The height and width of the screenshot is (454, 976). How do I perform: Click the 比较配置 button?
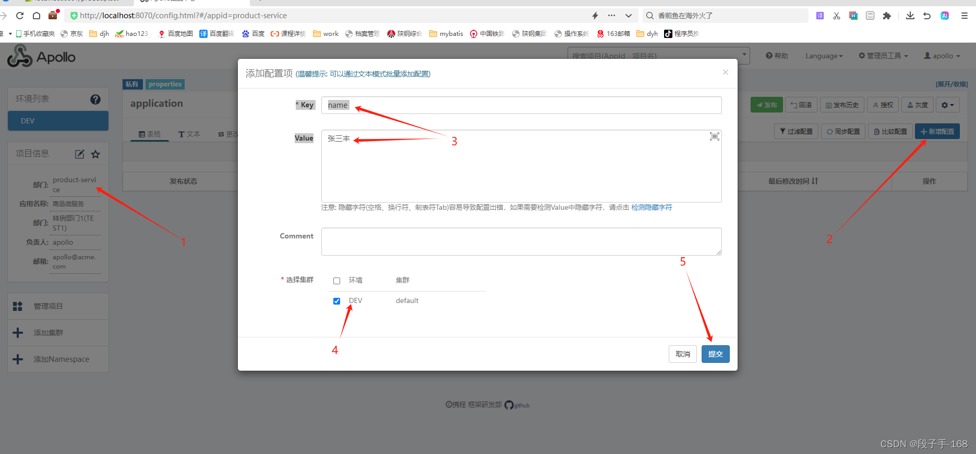click(x=890, y=131)
